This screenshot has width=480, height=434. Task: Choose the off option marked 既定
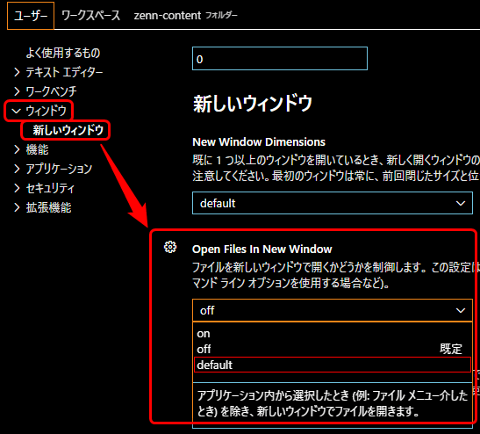[x=333, y=349]
